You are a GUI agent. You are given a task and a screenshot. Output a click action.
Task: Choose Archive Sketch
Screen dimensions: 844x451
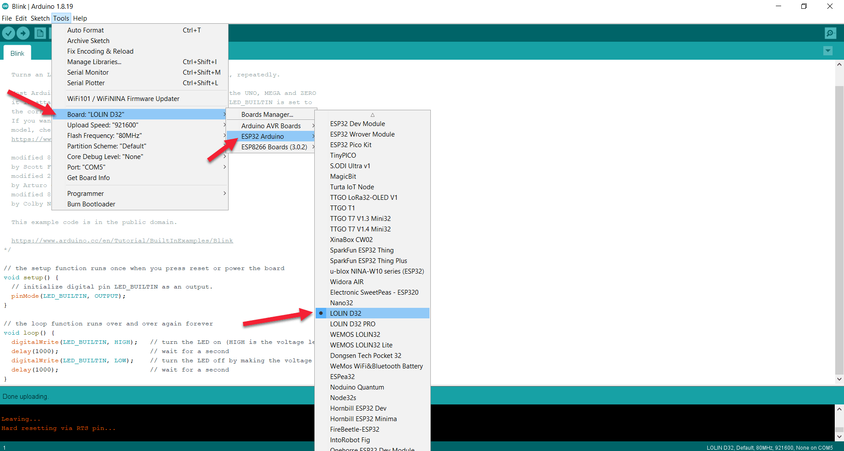click(x=140, y=41)
